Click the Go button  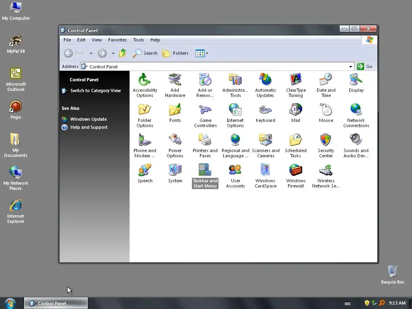point(365,66)
